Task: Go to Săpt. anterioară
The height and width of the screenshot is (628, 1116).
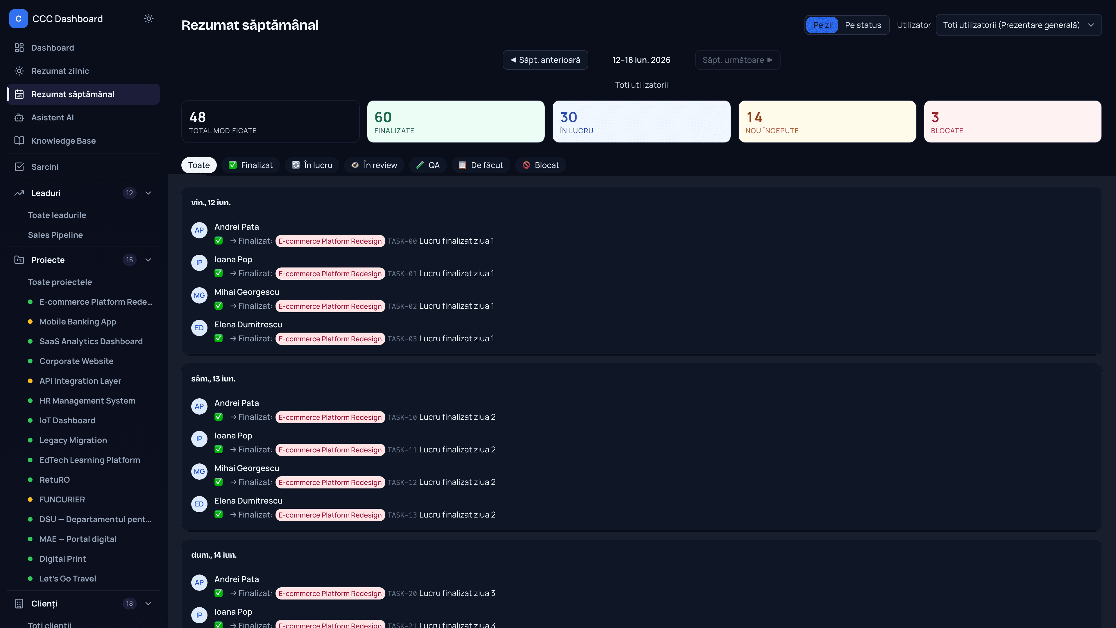Action: pos(545,60)
